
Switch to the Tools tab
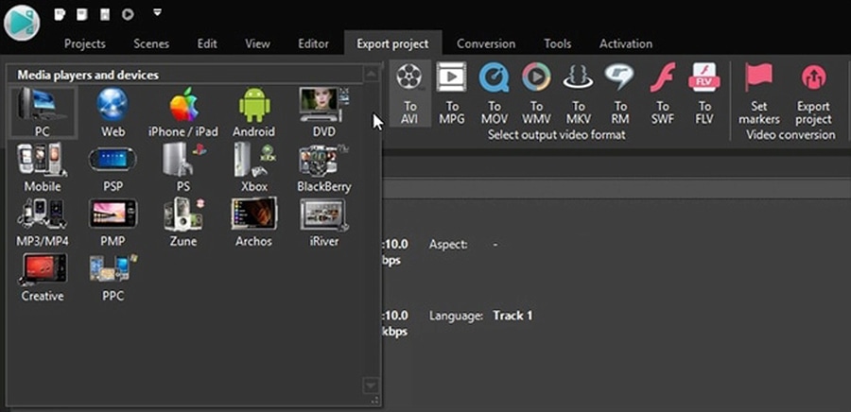(557, 43)
